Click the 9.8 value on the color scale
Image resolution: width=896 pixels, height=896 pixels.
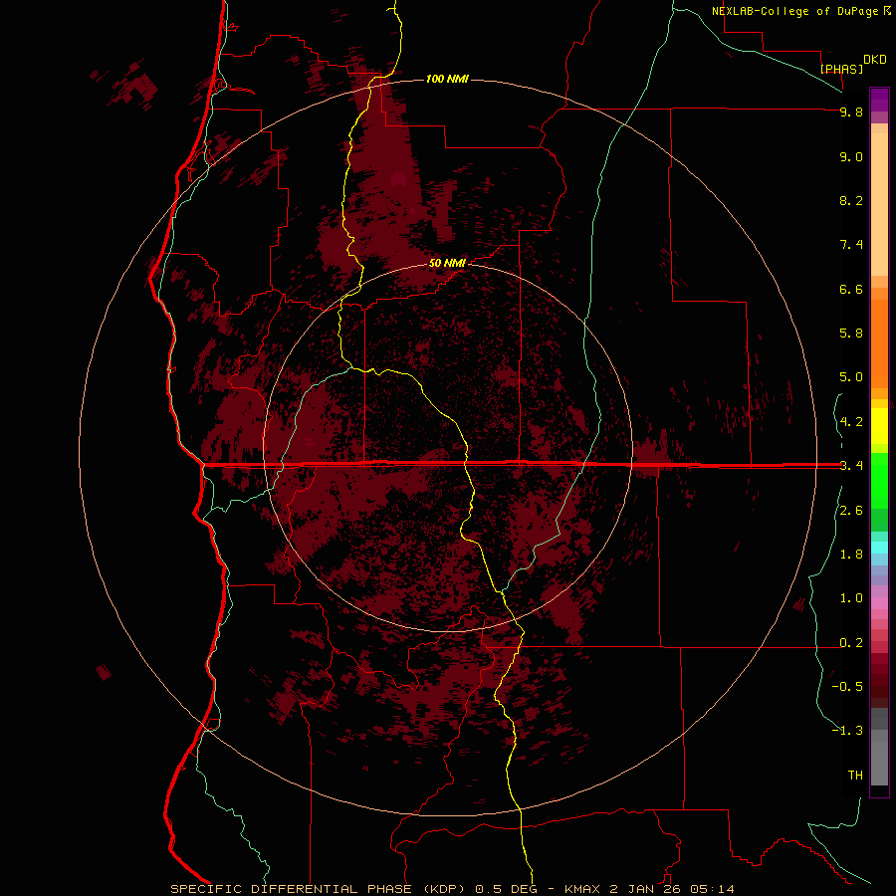click(x=851, y=112)
